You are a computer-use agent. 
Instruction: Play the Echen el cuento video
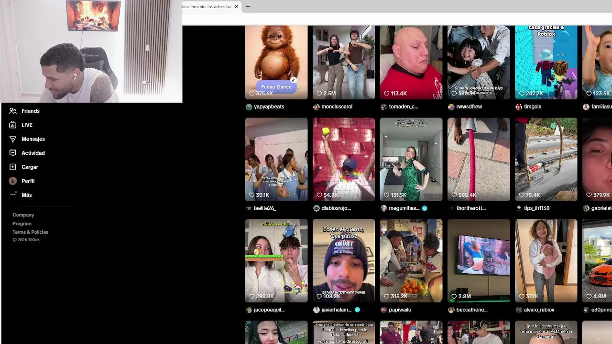coord(344,261)
